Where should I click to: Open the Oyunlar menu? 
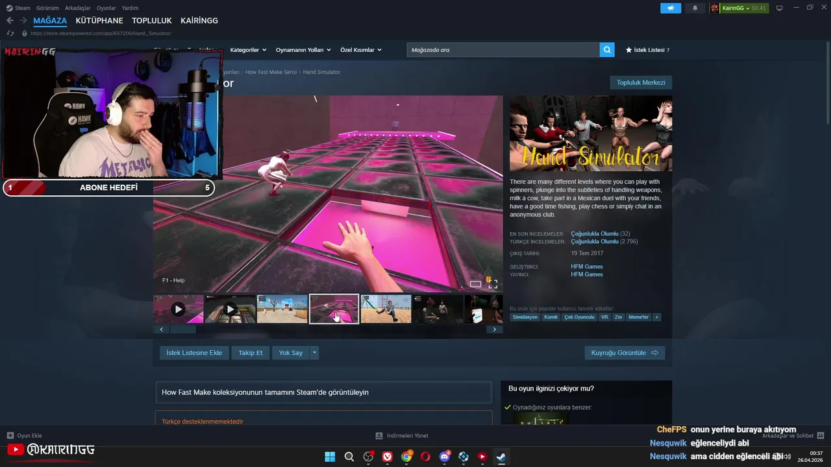106,8
